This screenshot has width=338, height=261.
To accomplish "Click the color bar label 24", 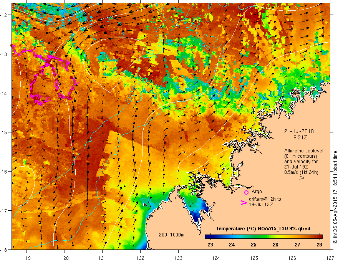I will point(232,244).
